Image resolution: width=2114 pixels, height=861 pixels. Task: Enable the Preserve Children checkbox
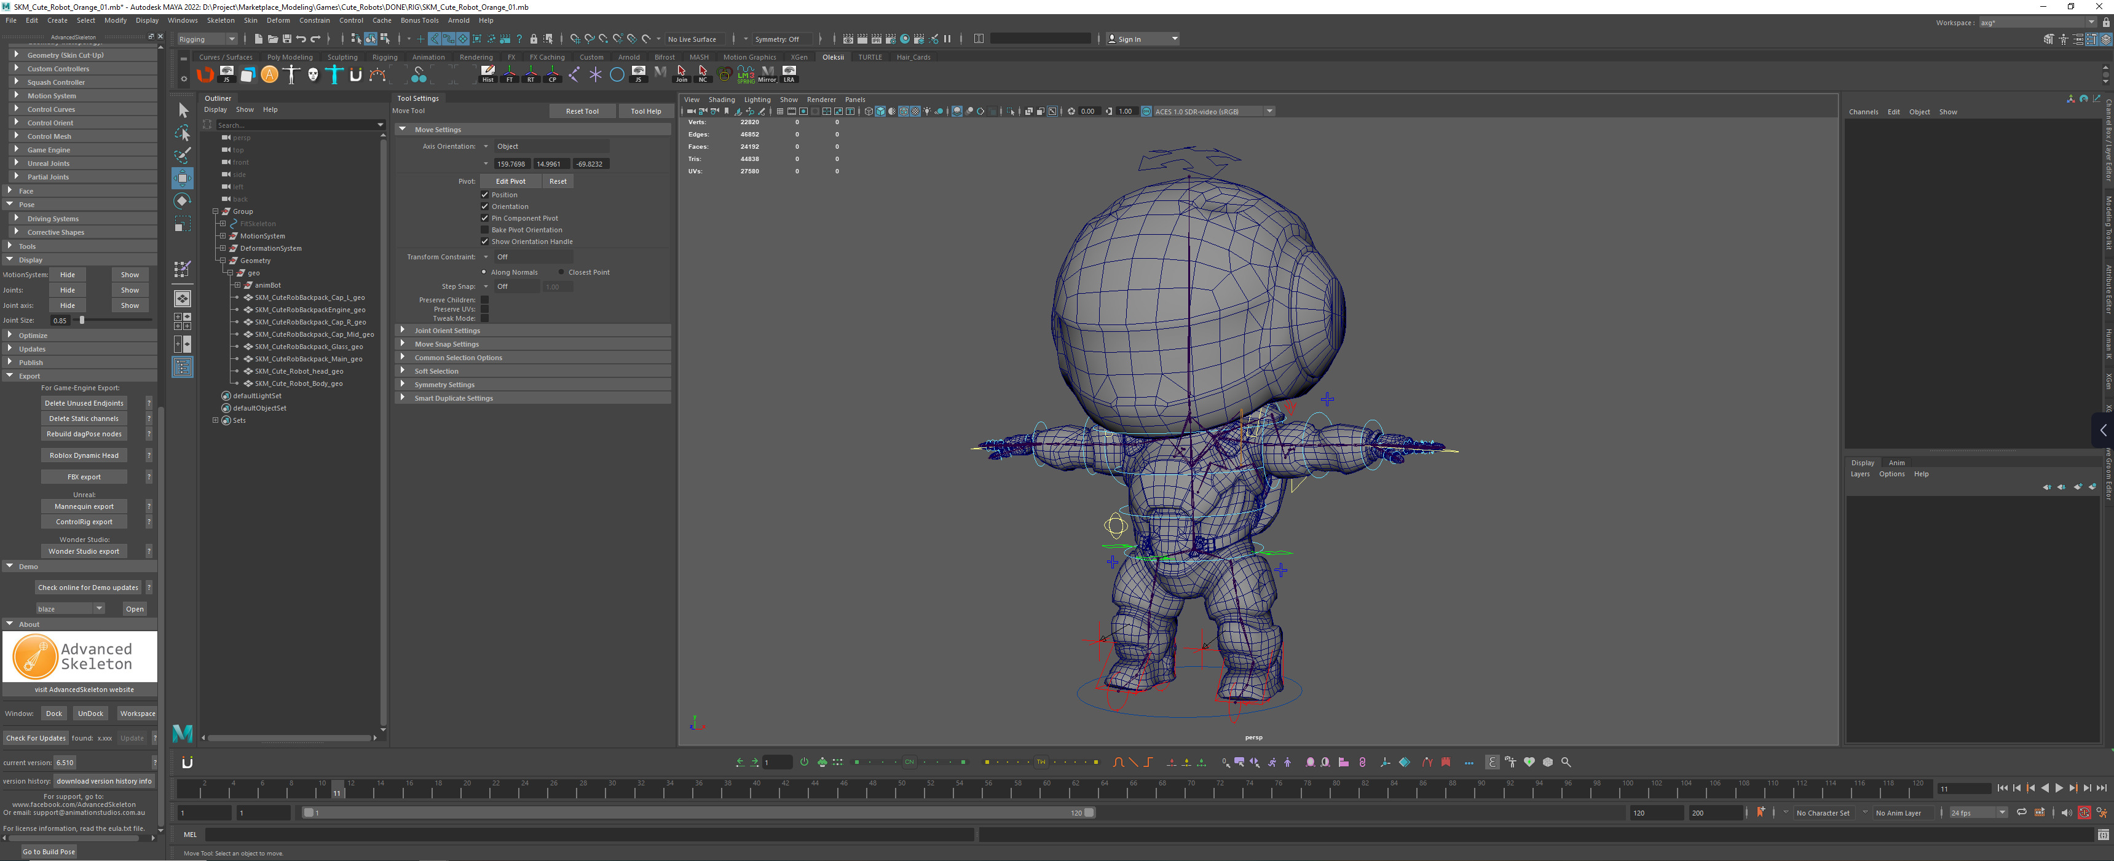(x=484, y=299)
